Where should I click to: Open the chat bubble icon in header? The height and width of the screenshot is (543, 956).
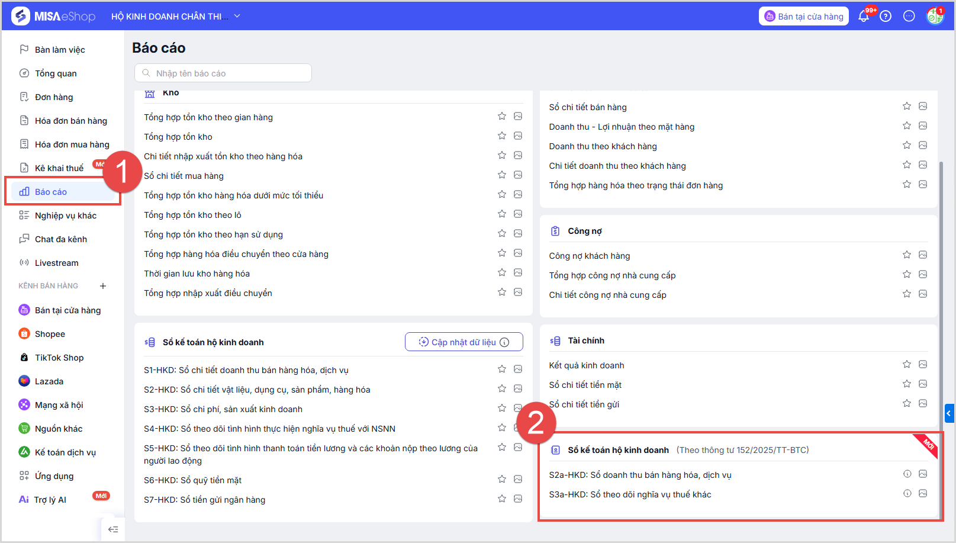click(x=909, y=17)
